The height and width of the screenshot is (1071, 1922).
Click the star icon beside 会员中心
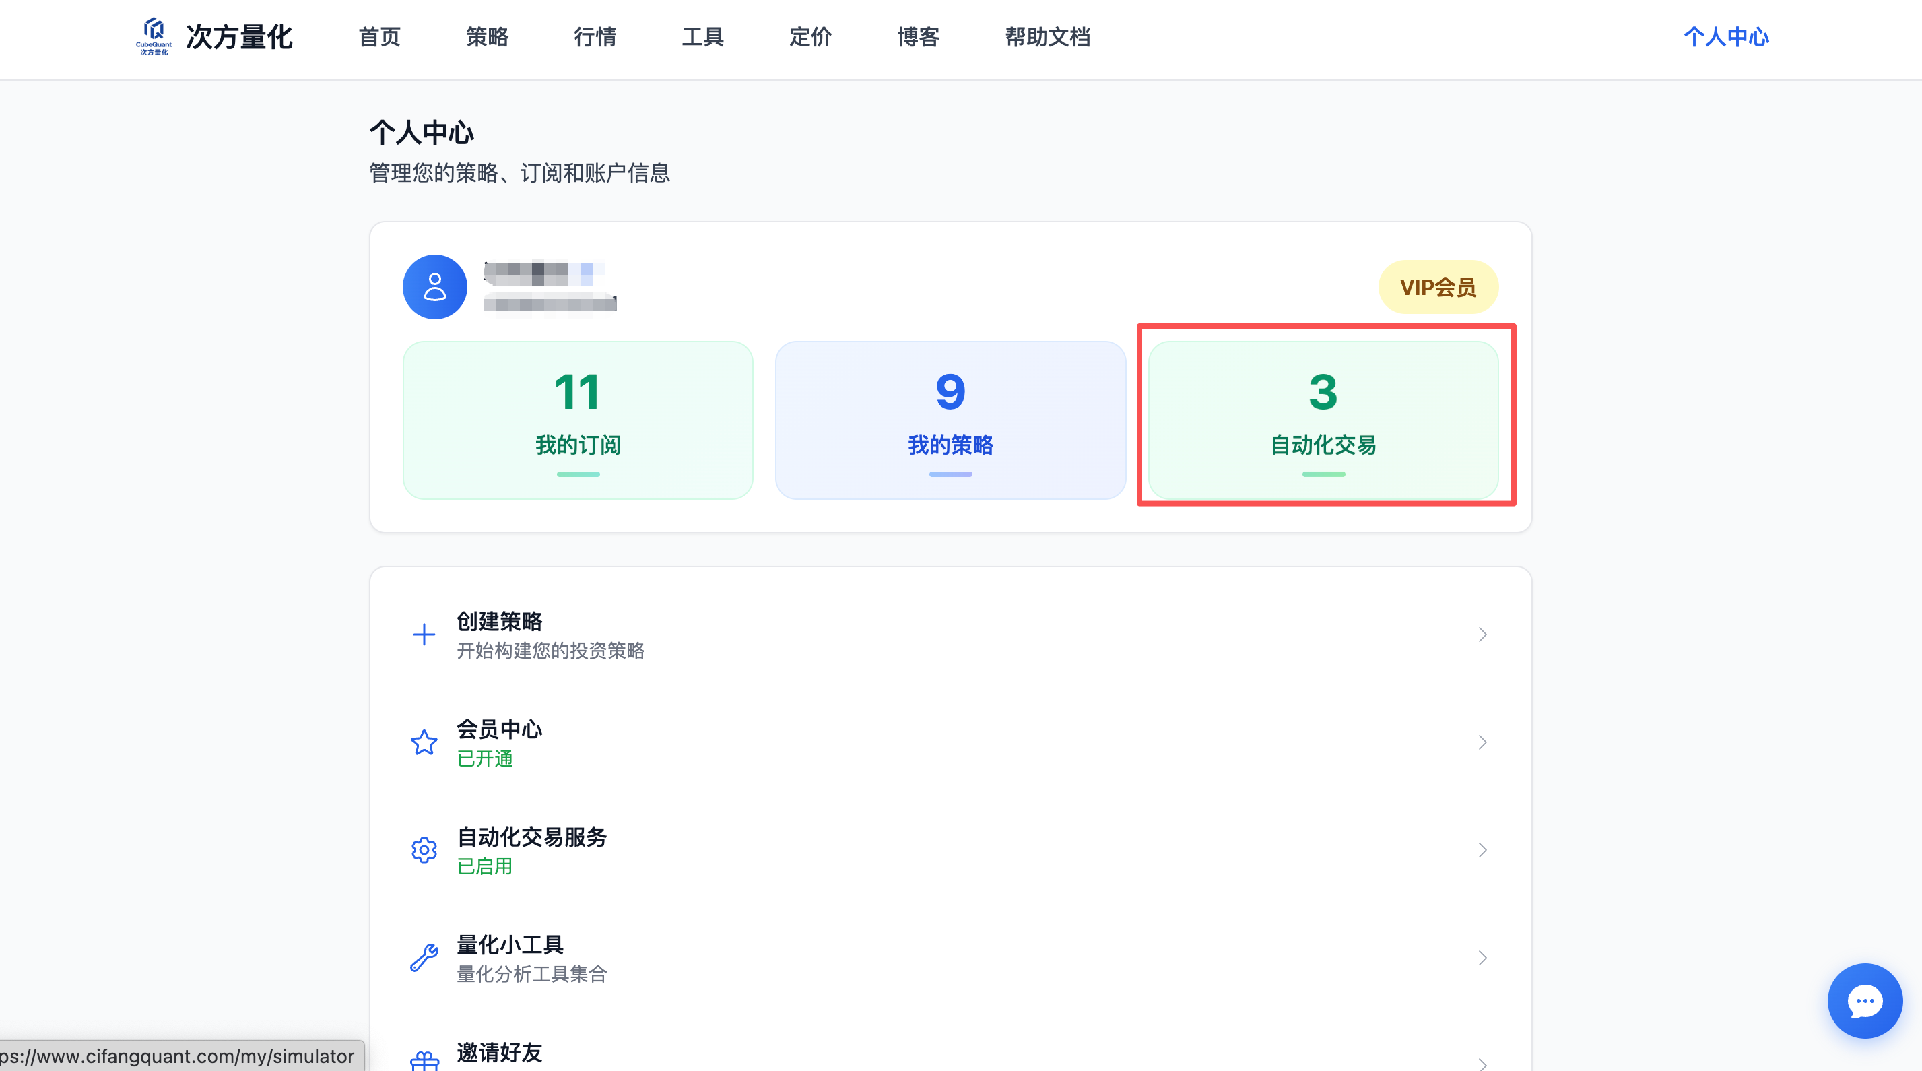(x=424, y=742)
